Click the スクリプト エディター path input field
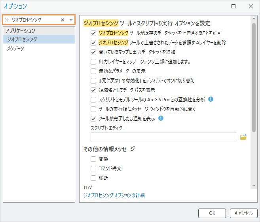Viewport: 260px width, 222px height. (x=163, y=137)
